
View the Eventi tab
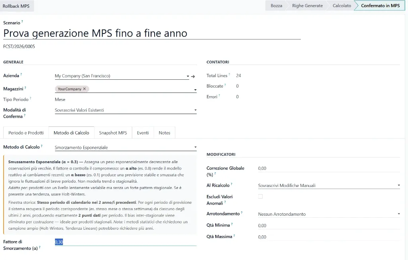[143, 132]
